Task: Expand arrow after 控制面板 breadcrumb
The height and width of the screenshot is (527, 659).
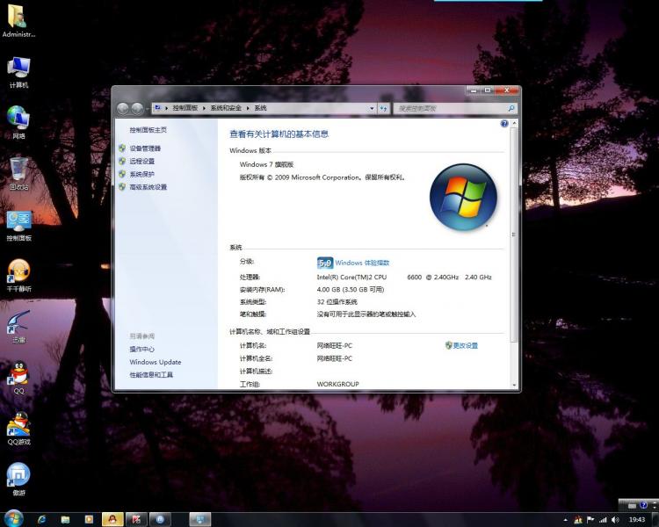Action: pyautogui.click(x=204, y=108)
